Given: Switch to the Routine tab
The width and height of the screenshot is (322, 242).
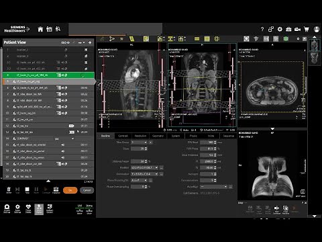Looking at the screenshot, I should tap(105, 136).
